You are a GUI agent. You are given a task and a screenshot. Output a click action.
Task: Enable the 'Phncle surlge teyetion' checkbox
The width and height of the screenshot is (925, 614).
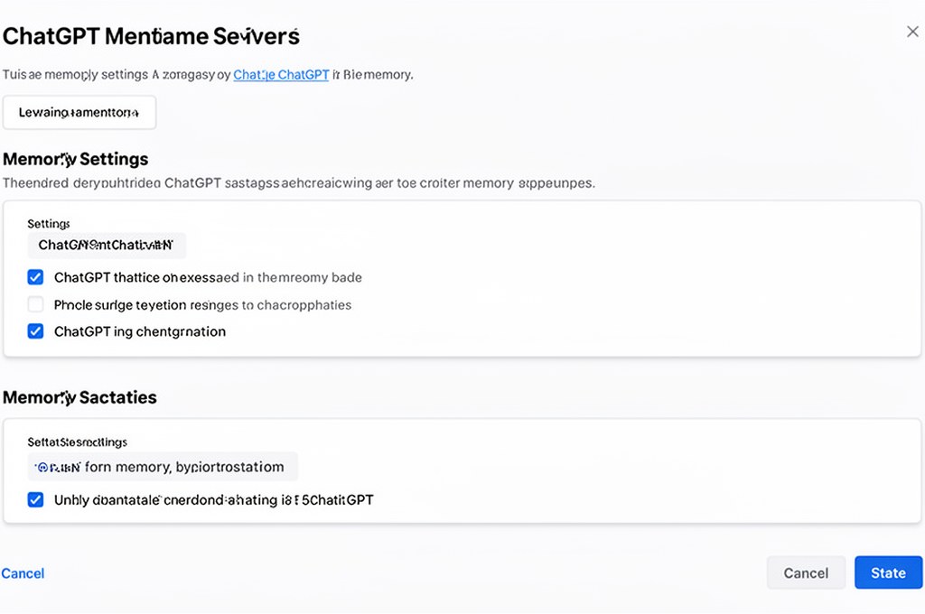pyautogui.click(x=35, y=304)
